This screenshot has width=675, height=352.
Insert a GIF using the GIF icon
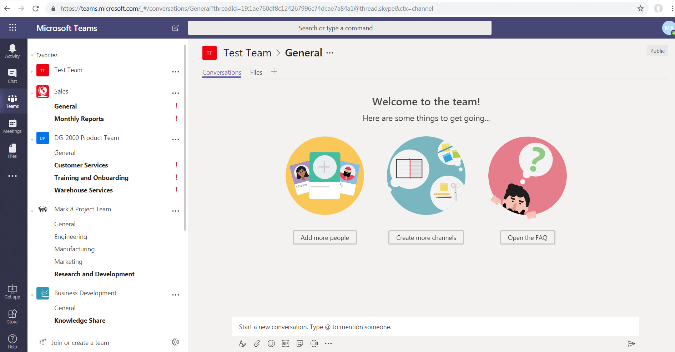click(286, 343)
